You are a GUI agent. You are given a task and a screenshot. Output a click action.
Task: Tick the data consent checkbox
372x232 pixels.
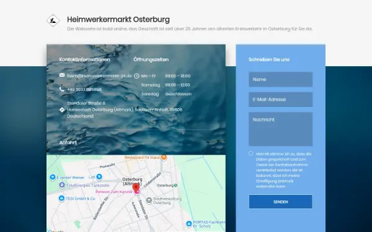pyautogui.click(x=250, y=153)
